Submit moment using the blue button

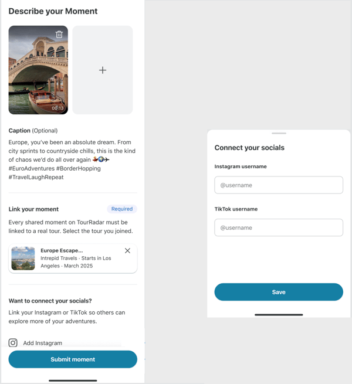point(73,359)
